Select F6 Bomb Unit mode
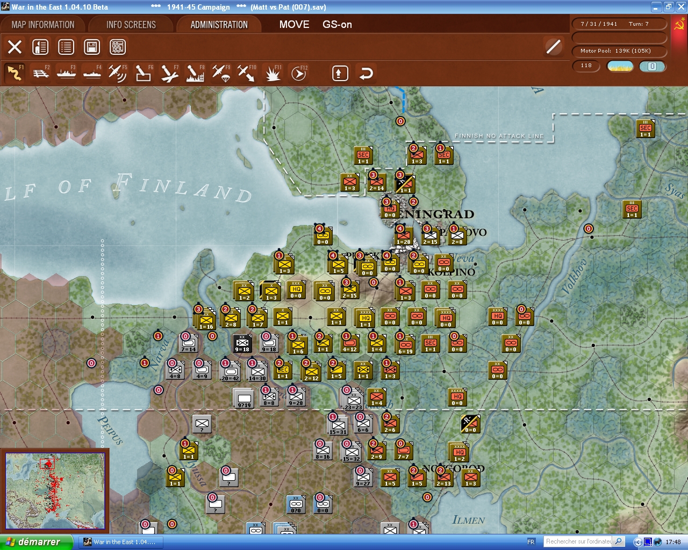Image resolution: width=688 pixels, height=550 pixels. click(x=144, y=73)
